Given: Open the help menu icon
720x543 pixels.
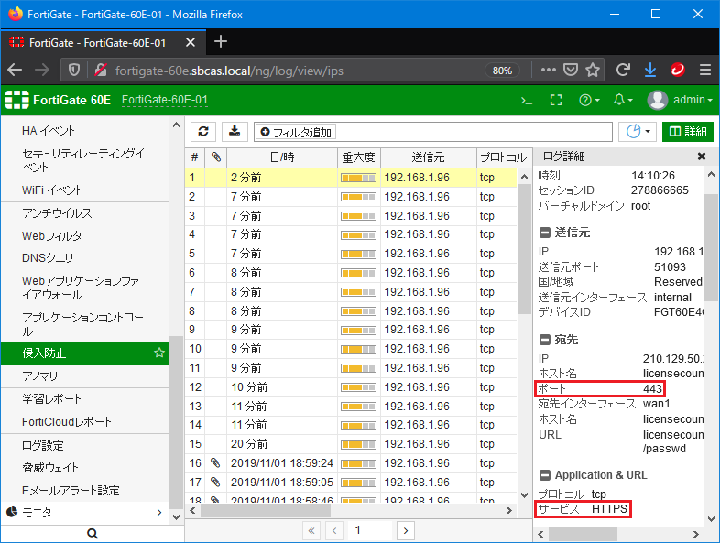Looking at the screenshot, I should point(589,100).
